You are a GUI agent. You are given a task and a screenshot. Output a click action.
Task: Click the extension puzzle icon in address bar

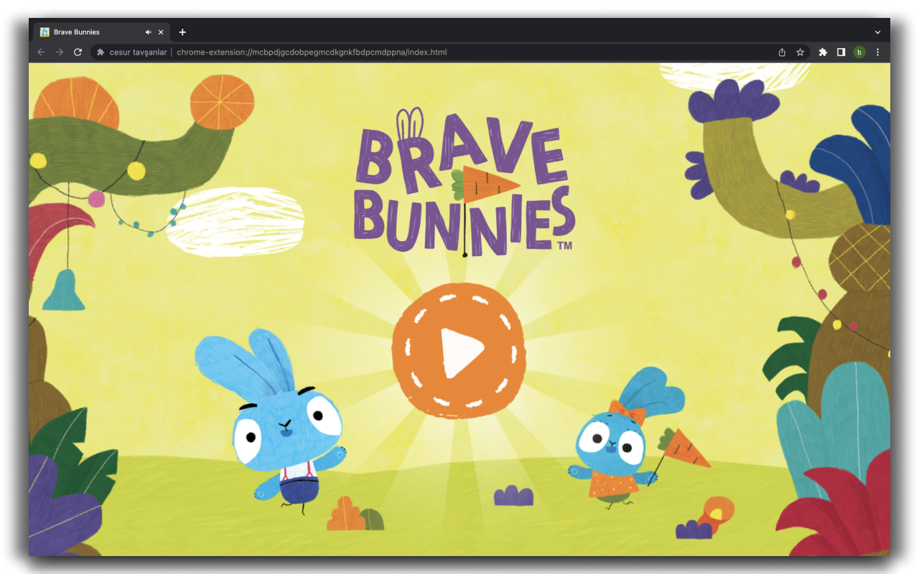pyautogui.click(x=101, y=52)
